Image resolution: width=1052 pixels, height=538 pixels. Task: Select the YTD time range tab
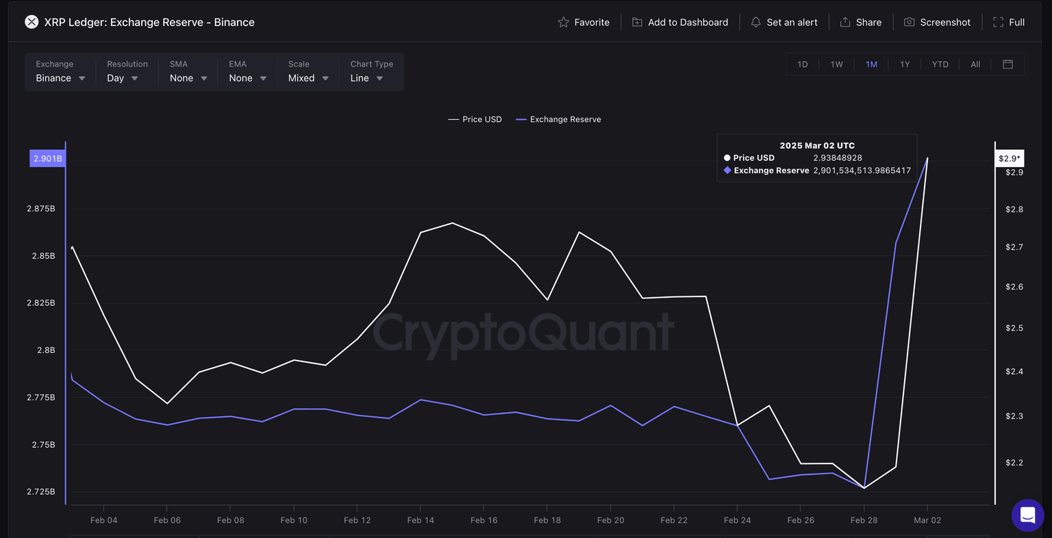(x=940, y=64)
